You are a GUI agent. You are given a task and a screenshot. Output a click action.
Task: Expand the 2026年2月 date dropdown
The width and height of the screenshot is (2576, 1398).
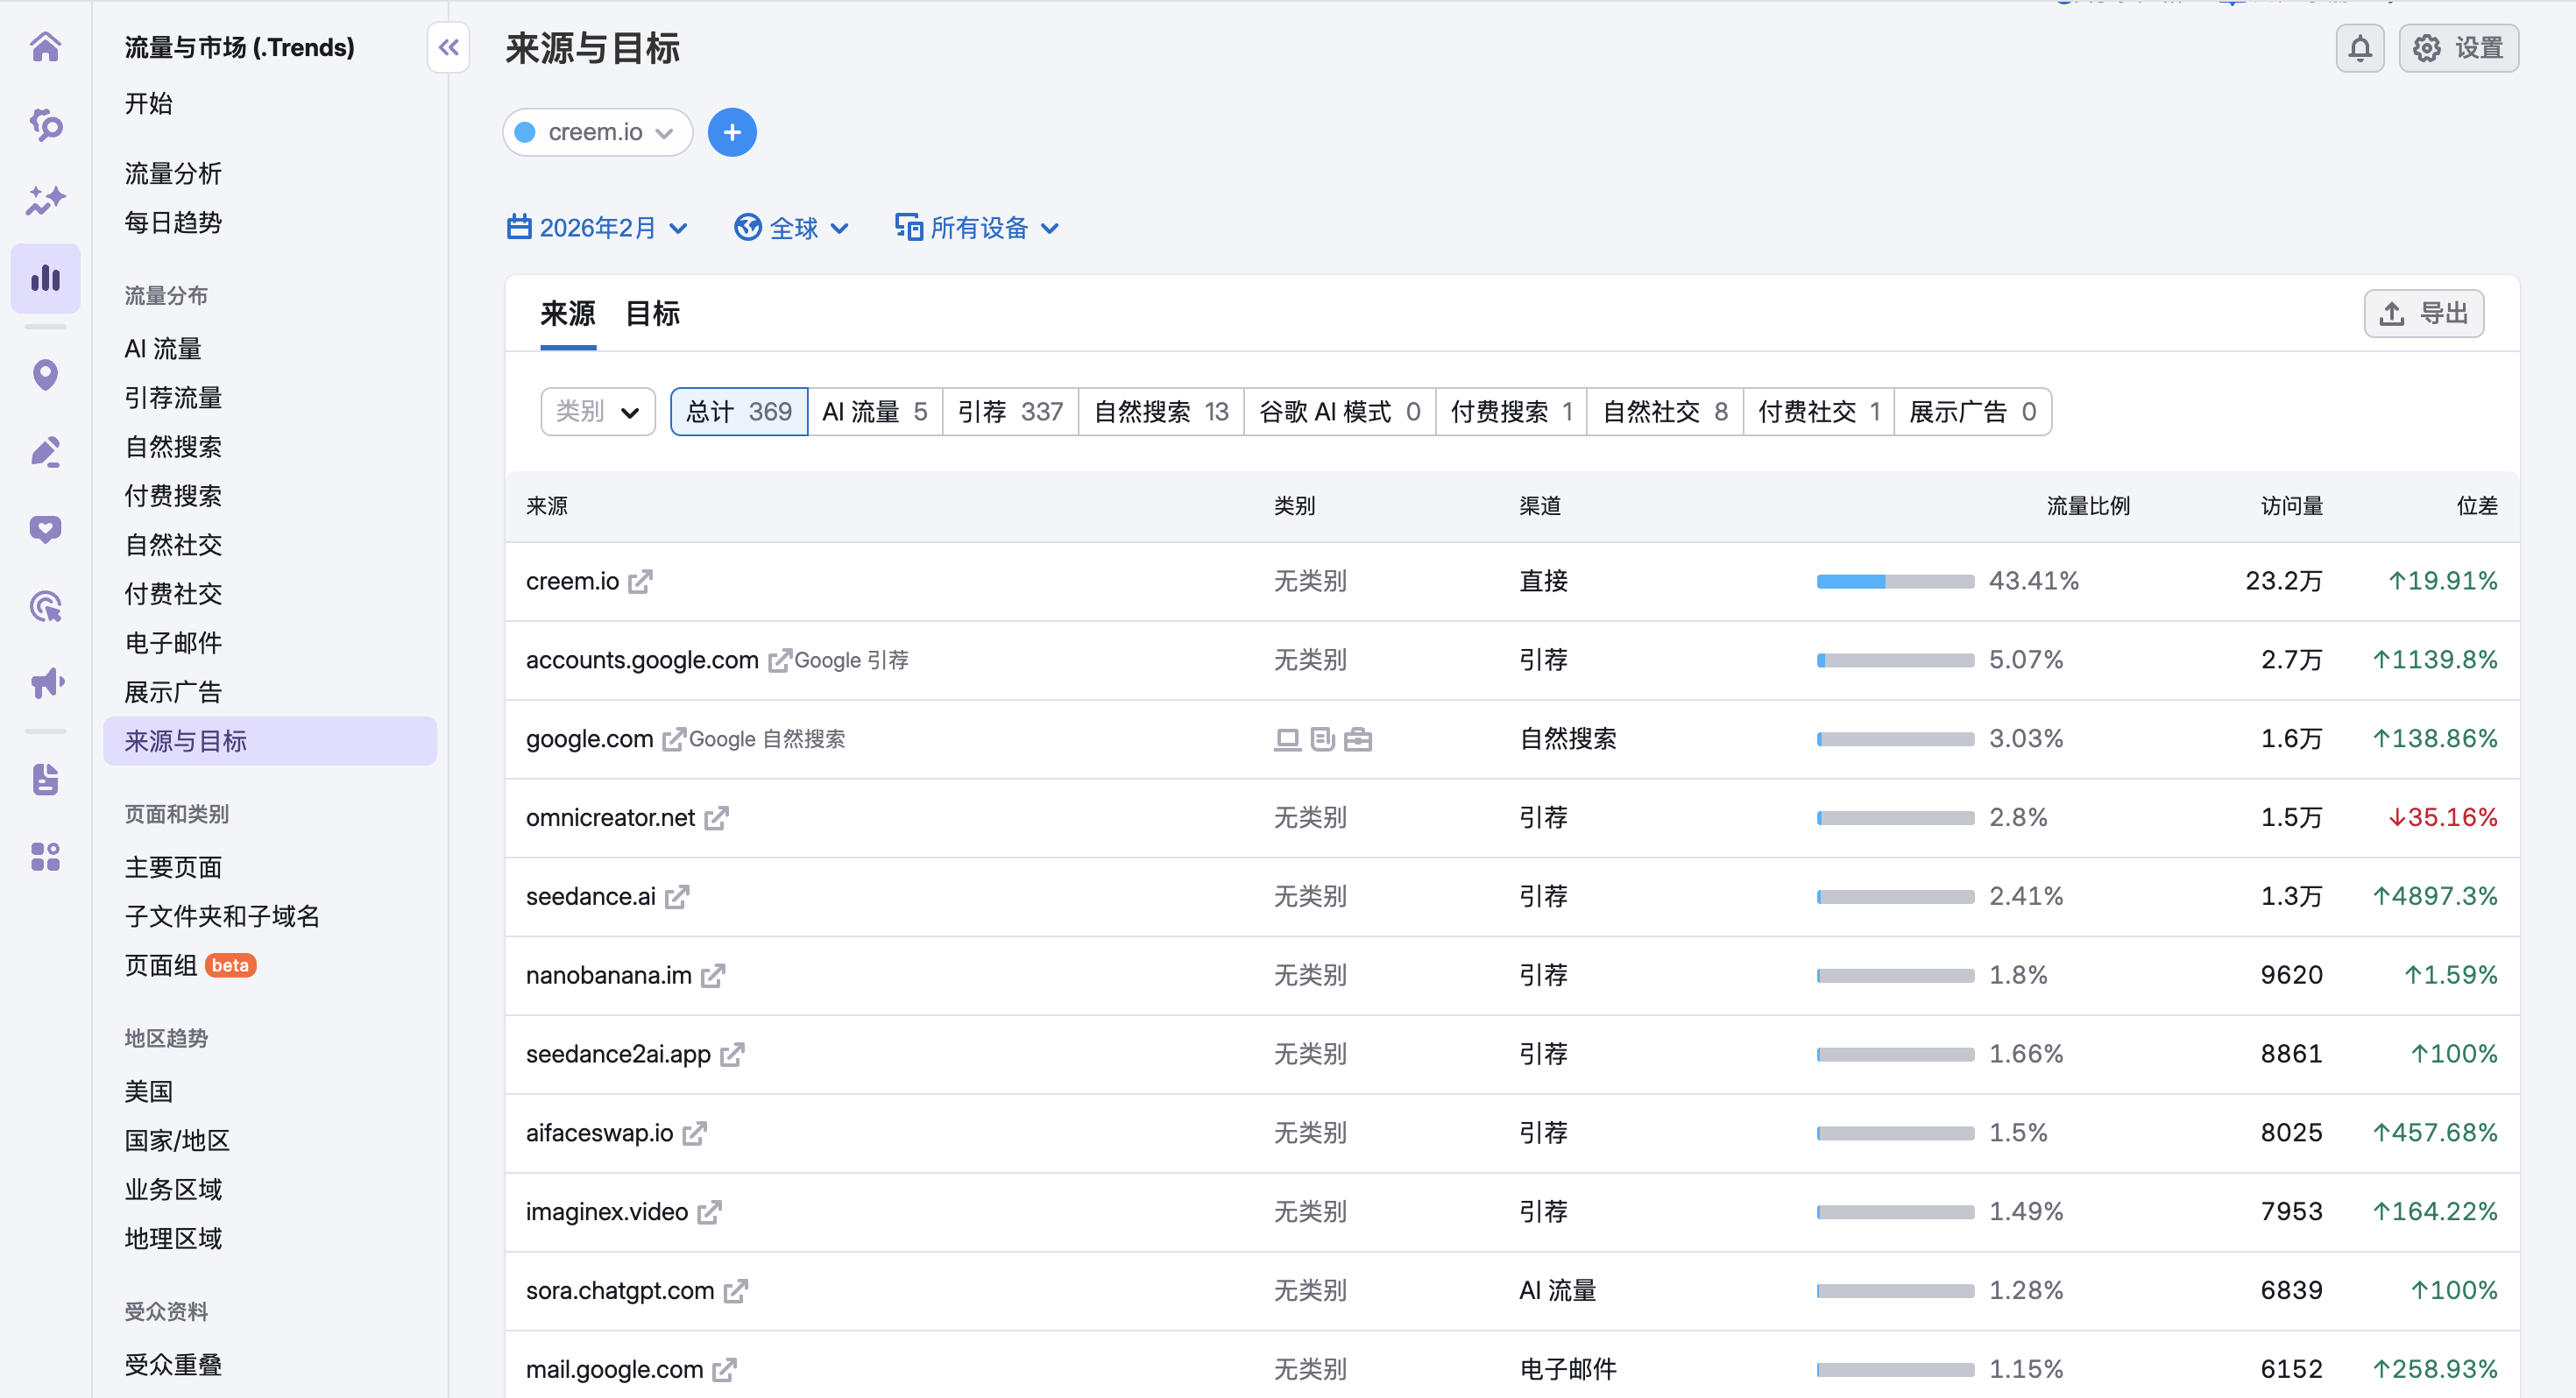pyautogui.click(x=597, y=228)
